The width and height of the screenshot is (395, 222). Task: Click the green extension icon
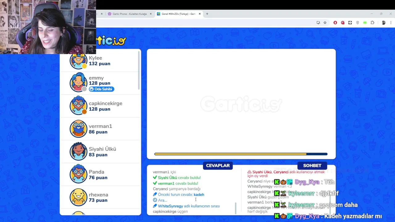point(365,23)
